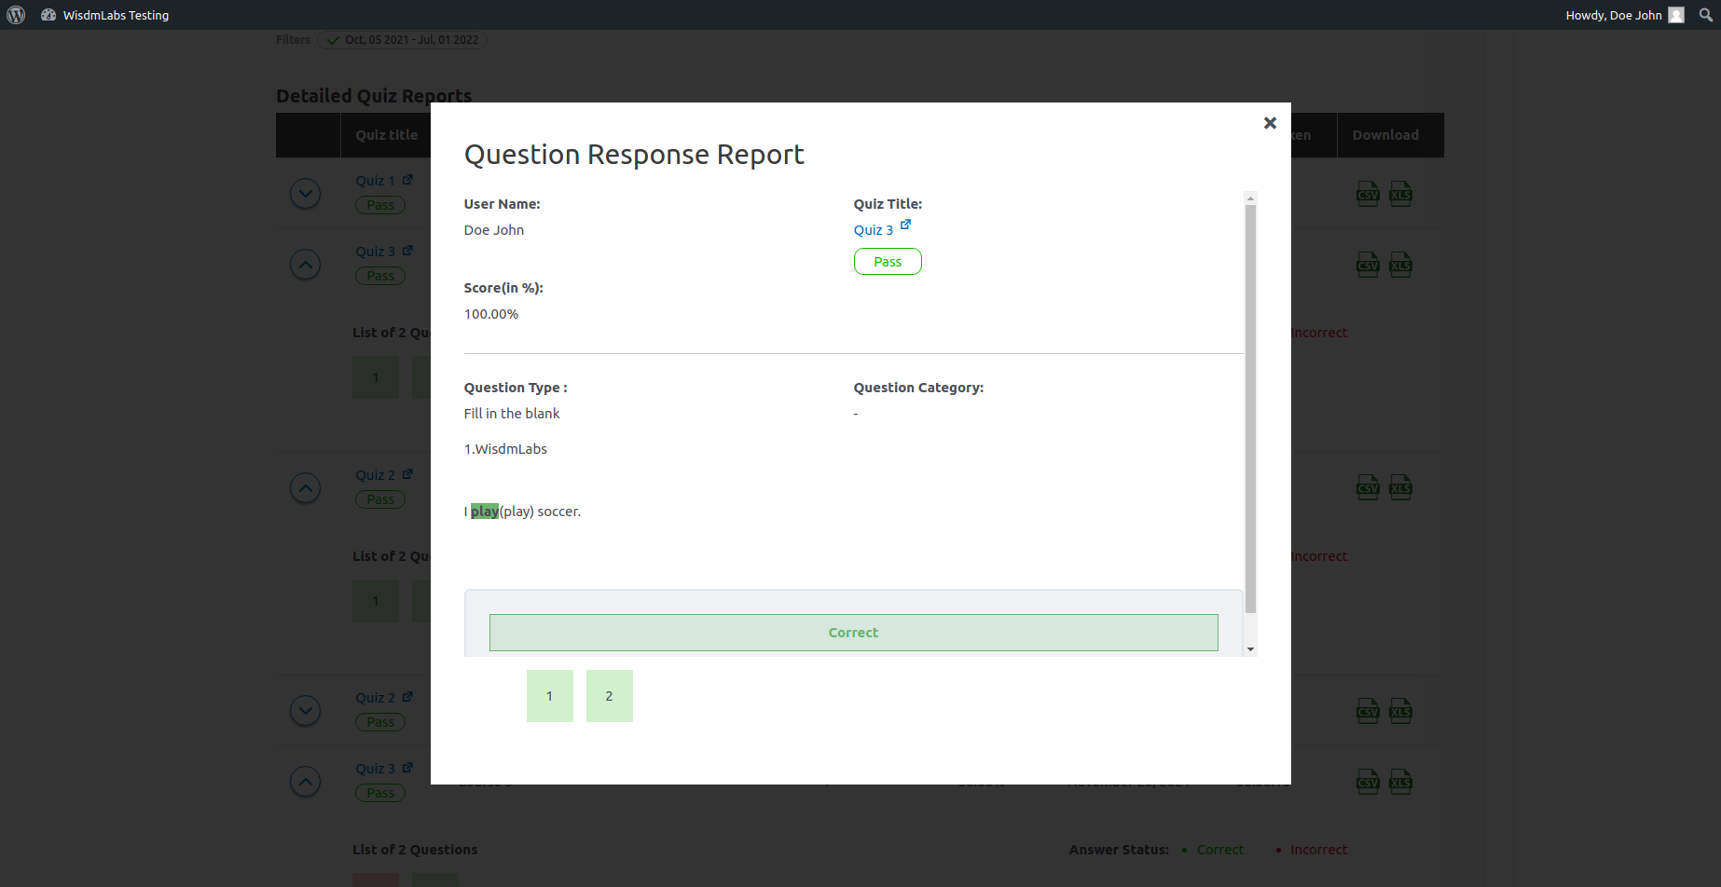The height and width of the screenshot is (887, 1721).
Task: Close the Question Response Report modal
Action: coord(1269,123)
